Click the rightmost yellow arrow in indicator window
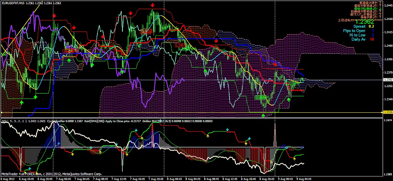 tap(294, 158)
